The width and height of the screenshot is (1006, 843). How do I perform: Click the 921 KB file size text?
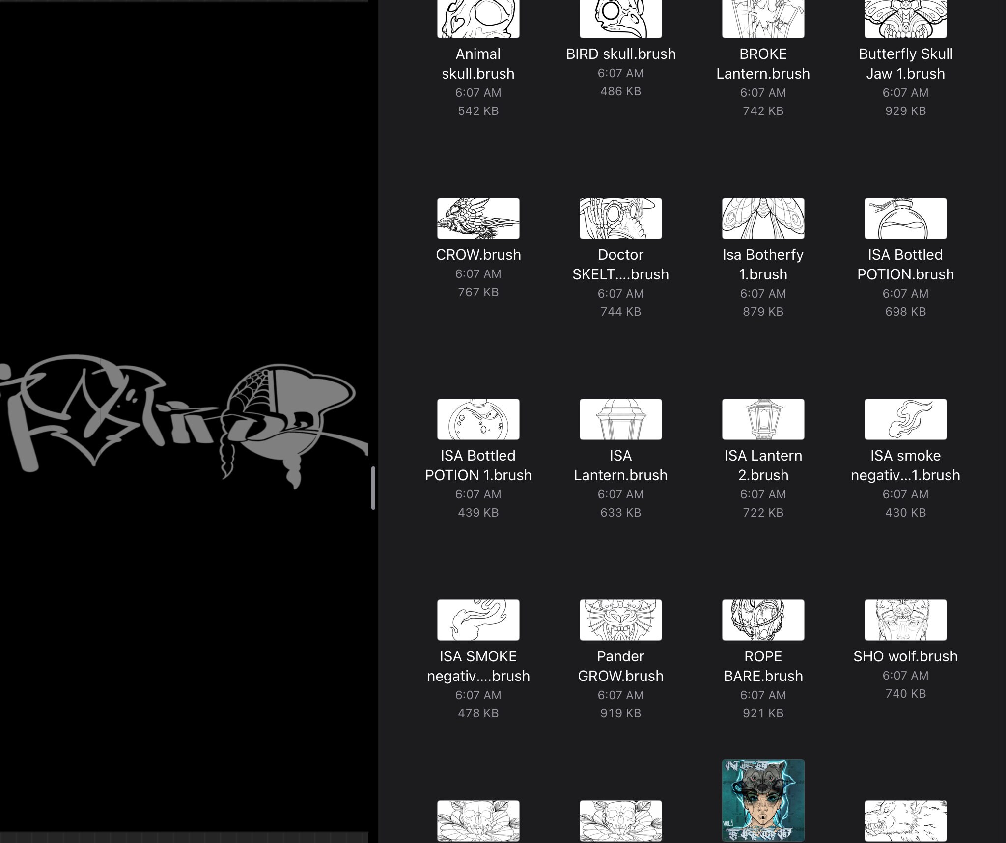pos(763,713)
